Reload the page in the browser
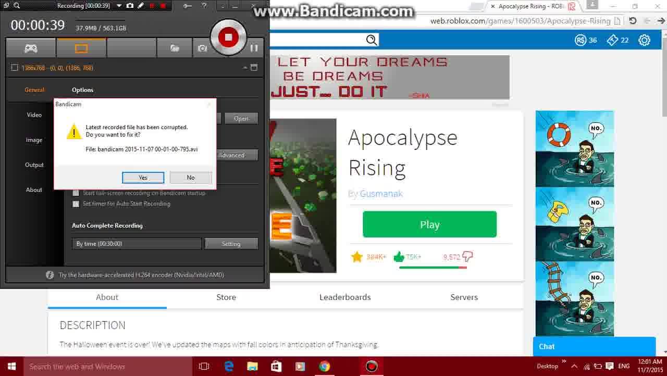The width and height of the screenshot is (667, 376). click(633, 21)
